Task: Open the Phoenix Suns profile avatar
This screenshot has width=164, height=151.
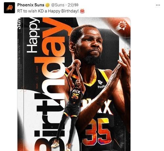Action: (x=10, y=8)
